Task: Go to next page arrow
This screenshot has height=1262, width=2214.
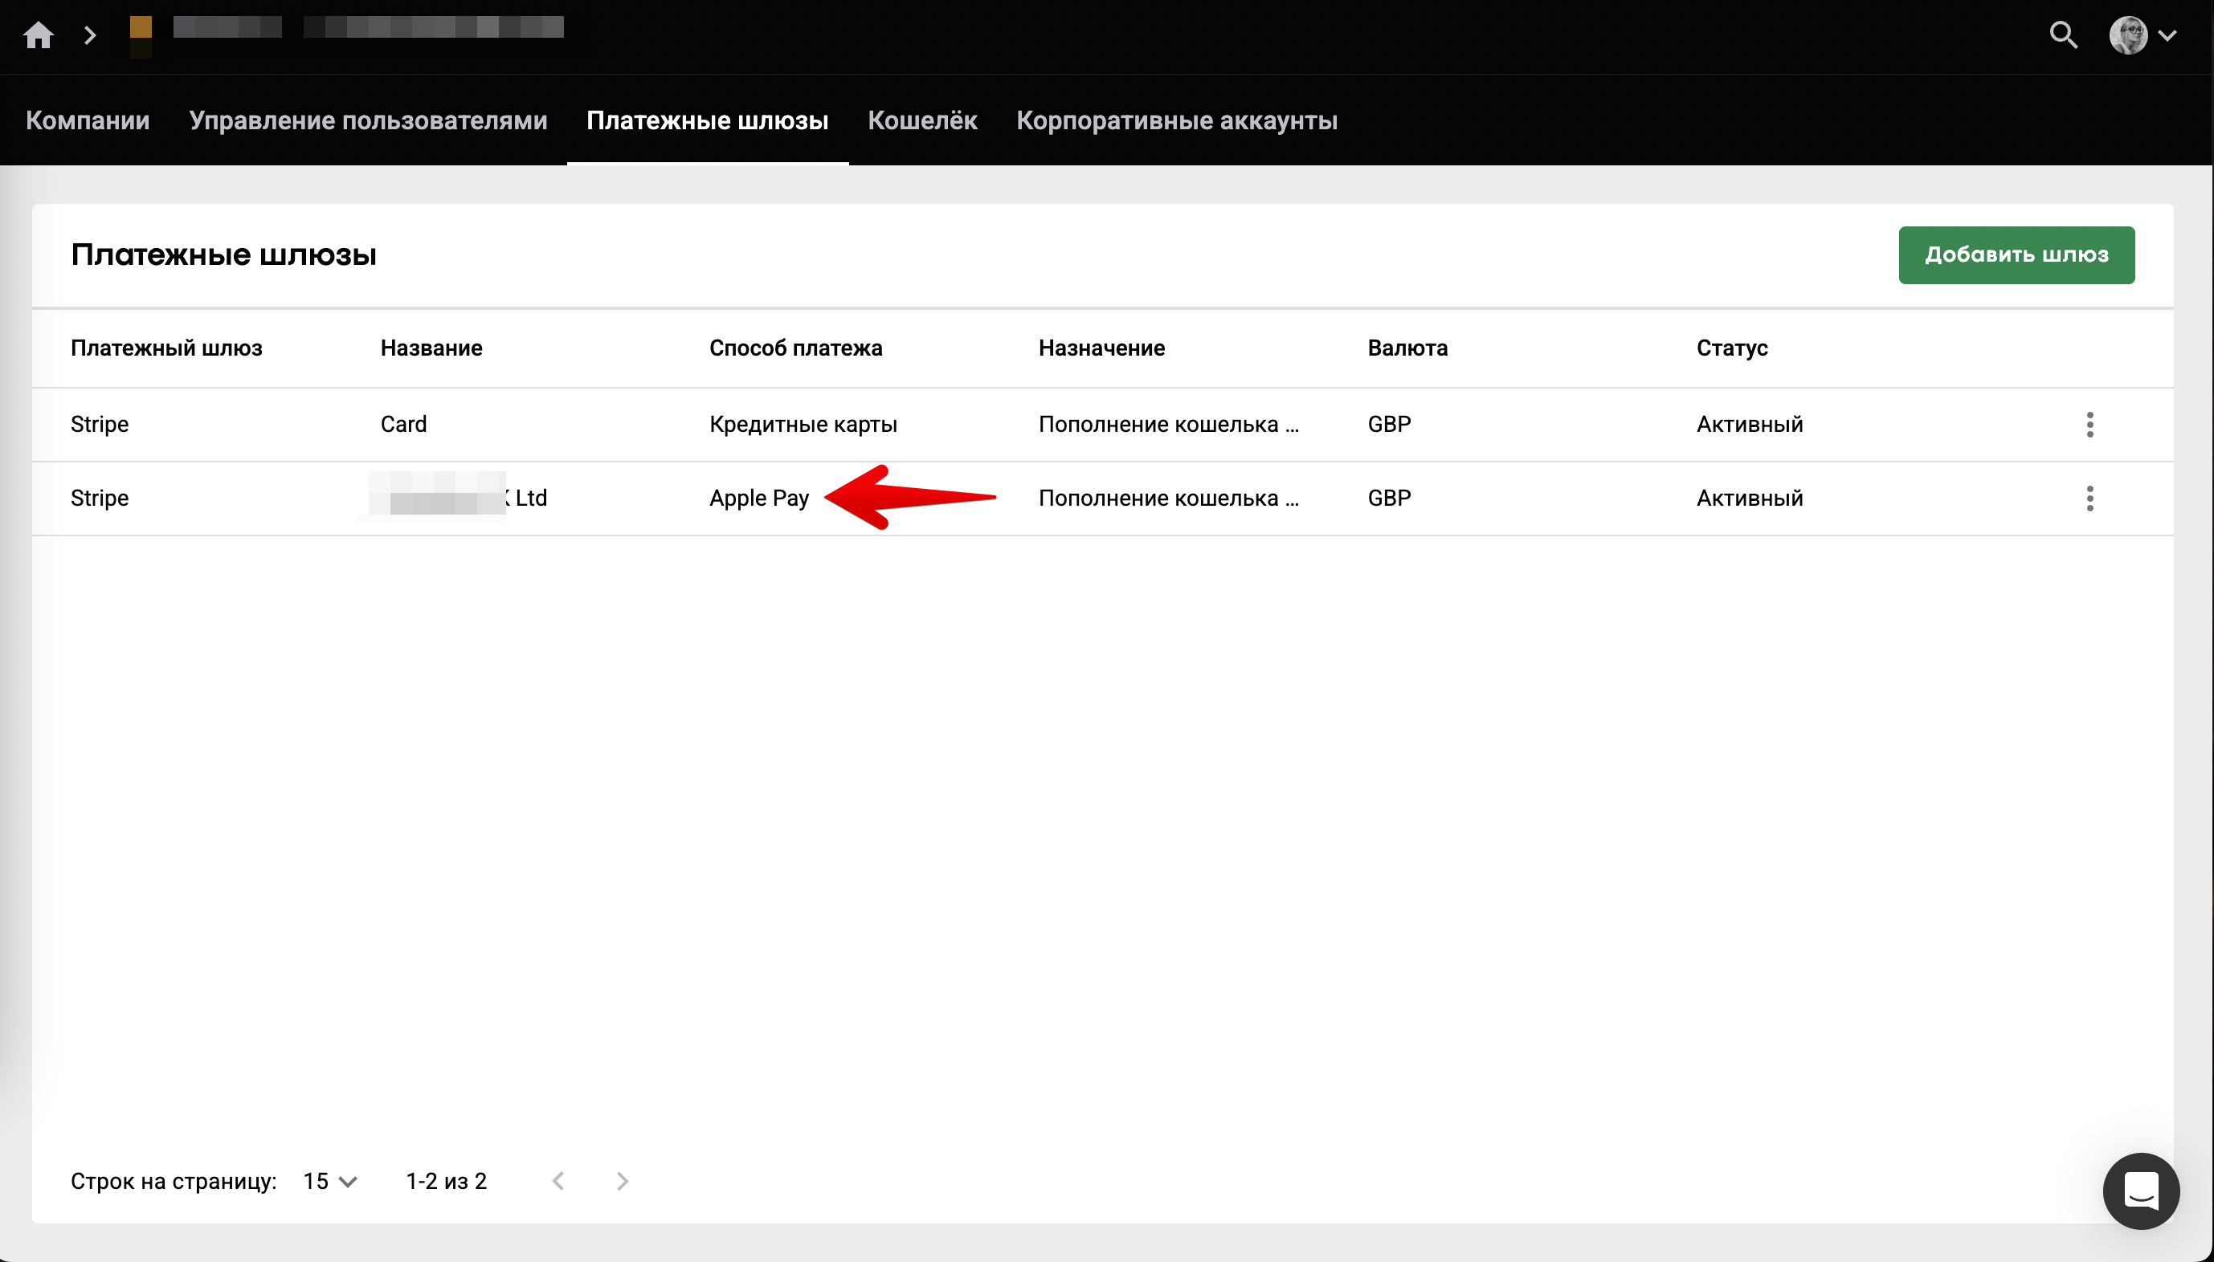Action: tap(622, 1182)
